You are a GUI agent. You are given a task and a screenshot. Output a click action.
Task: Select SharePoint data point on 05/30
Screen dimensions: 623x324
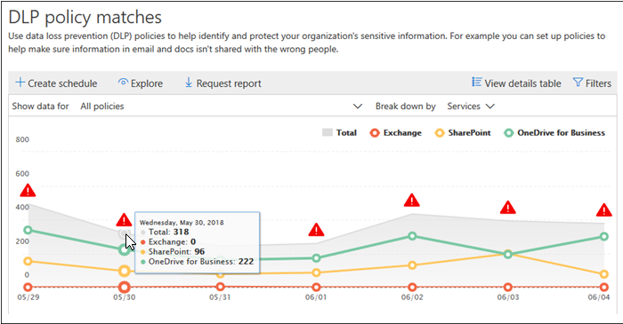coord(125,272)
